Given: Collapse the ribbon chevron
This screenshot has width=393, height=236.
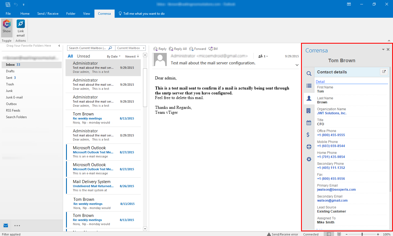Looking at the screenshot, I should (x=389, y=41).
